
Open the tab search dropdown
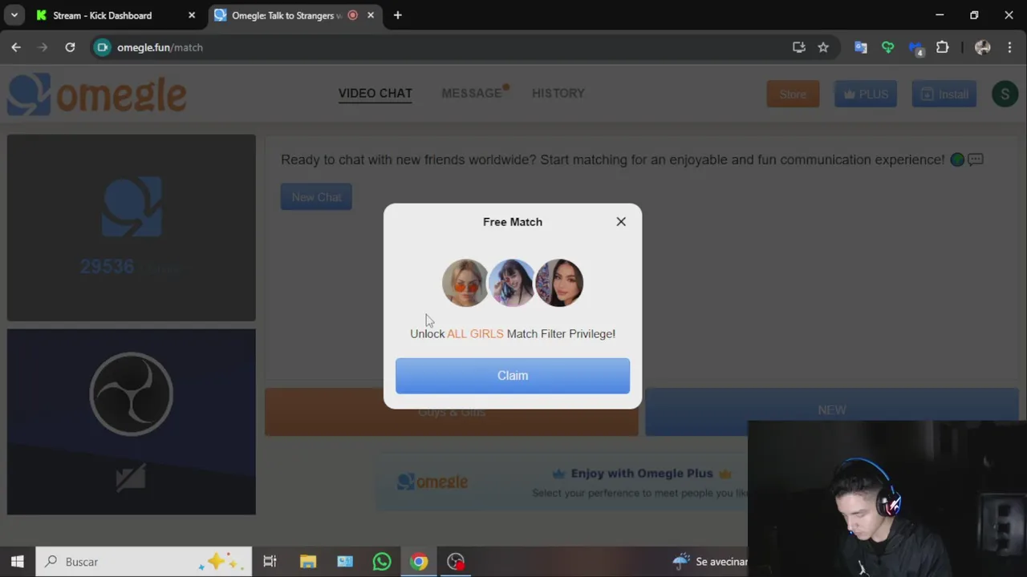tap(14, 15)
